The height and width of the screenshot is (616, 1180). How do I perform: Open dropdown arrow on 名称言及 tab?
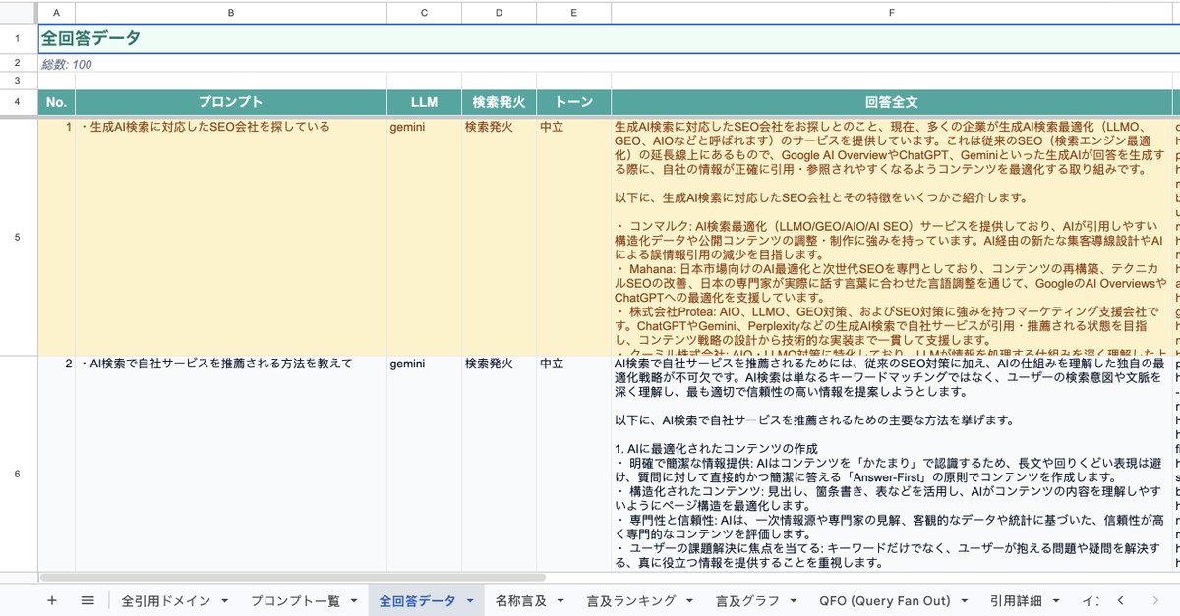[x=560, y=601]
